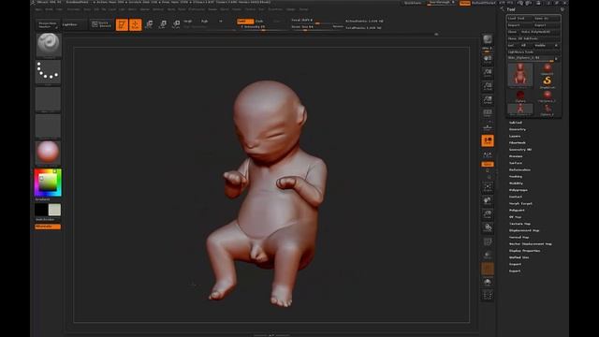Image resolution: width=599 pixels, height=337 pixels.
Task: Click the right shelf Move view icon
Action: 488,200
